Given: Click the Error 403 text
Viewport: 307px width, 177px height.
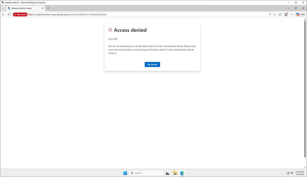Looking at the screenshot, I should [112, 39].
